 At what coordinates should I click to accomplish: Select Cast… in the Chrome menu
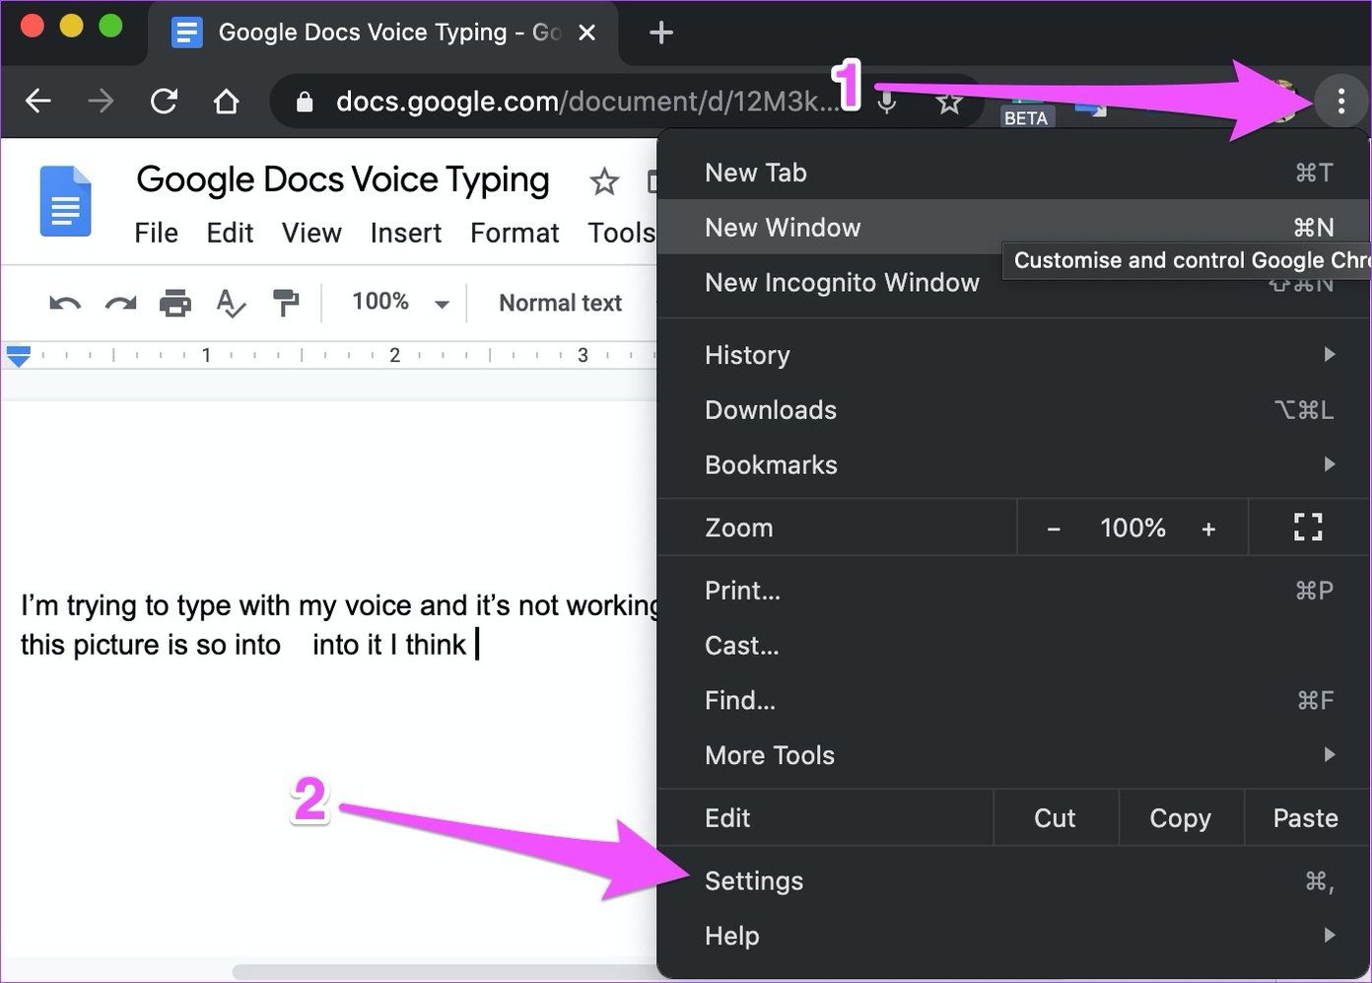coord(1013,646)
